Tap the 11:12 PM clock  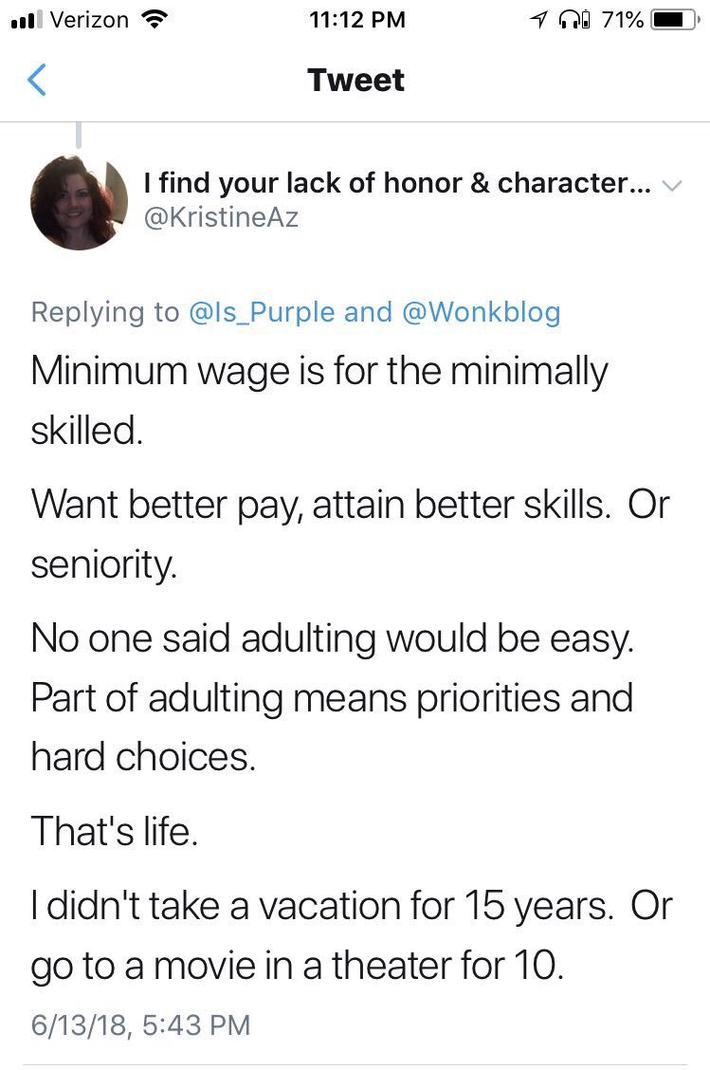[356, 19]
